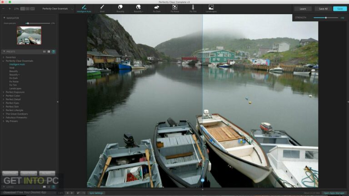Viewport: 349px width, 196px height.
Task: Zoom out with the minus icon
Action: click(3, 9)
